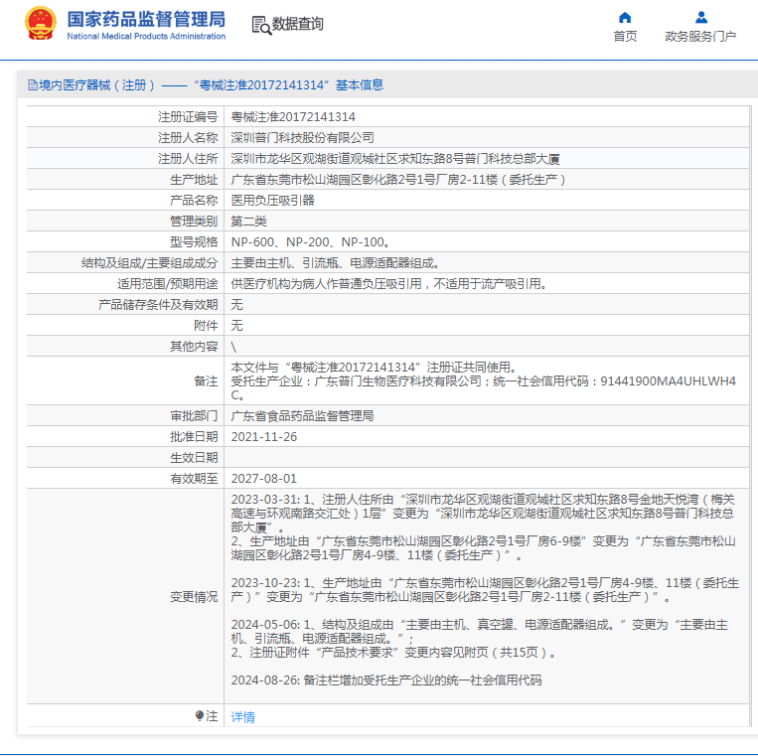Click 数据查询 text

(x=297, y=24)
